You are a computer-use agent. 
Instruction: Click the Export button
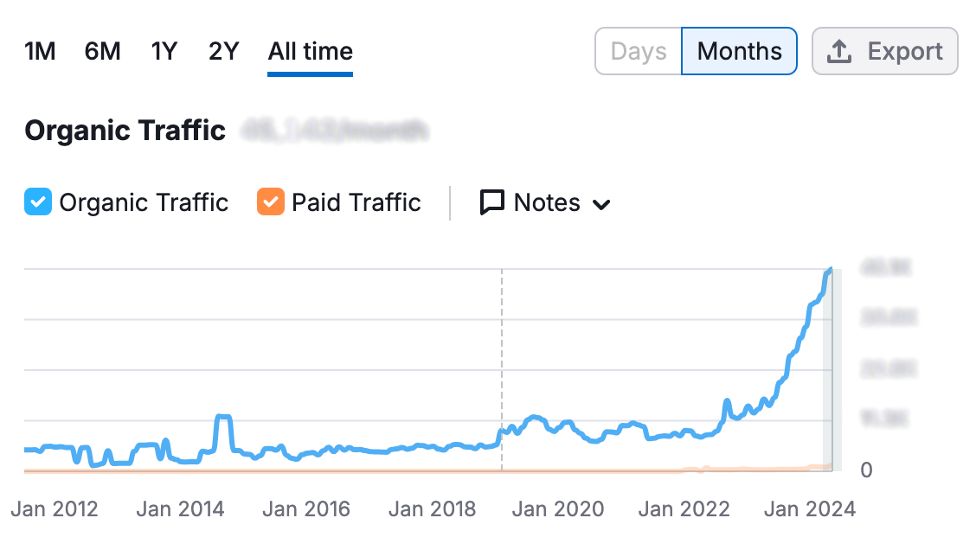click(884, 51)
